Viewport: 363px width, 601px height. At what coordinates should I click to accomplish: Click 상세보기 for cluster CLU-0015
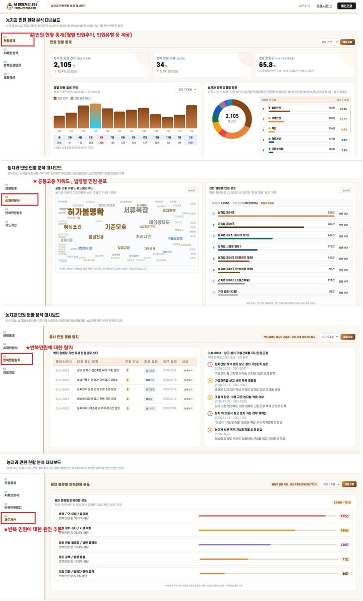pyautogui.click(x=188, y=409)
